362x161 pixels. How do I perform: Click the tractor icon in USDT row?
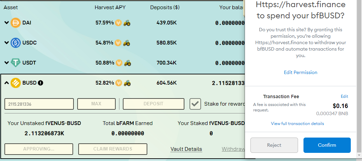128,62
